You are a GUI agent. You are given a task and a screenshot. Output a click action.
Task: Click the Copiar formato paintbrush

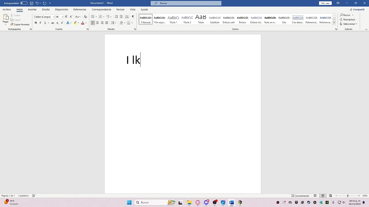coord(20,24)
